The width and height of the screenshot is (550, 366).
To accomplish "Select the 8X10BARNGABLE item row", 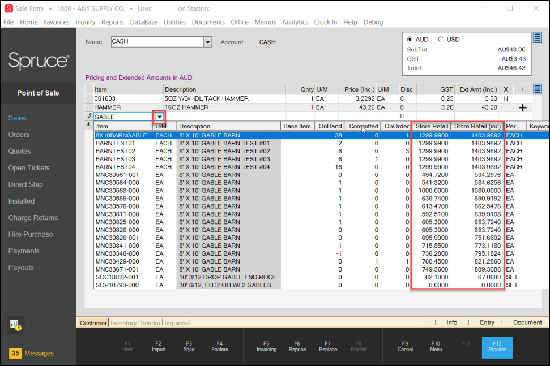I will tap(322, 135).
